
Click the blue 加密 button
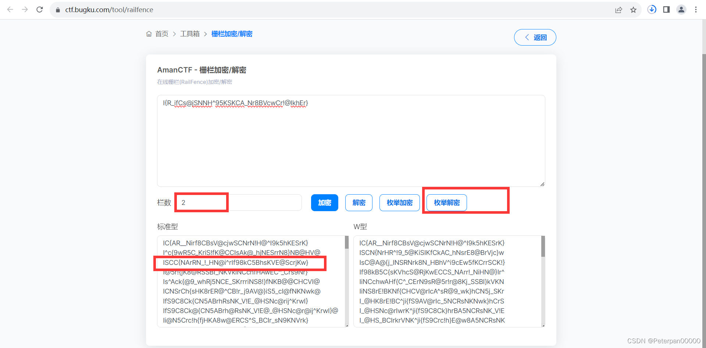pos(325,203)
